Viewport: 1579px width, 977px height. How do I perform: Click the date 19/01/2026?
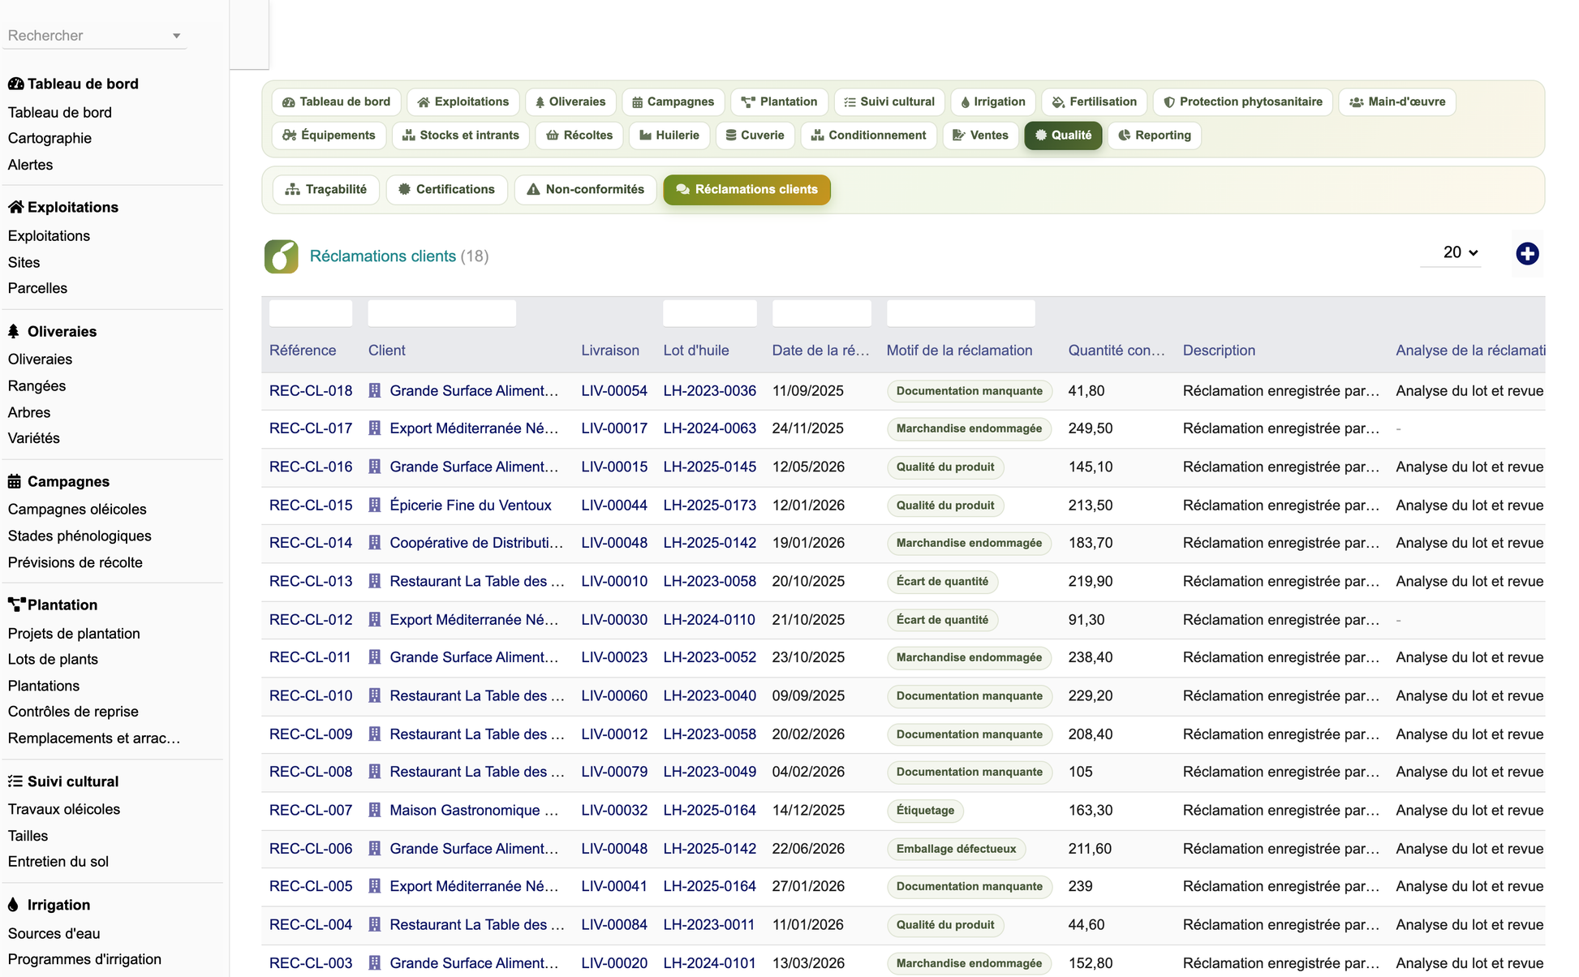808,542
